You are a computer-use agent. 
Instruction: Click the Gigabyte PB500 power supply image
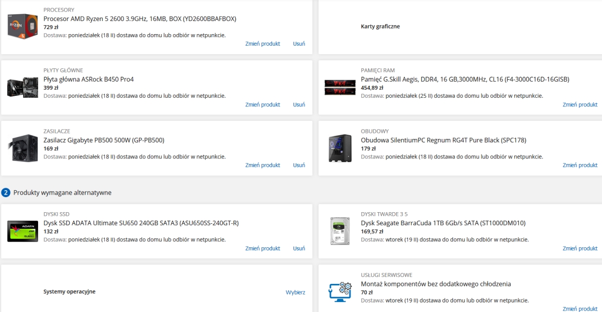click(x=23, y=148)
